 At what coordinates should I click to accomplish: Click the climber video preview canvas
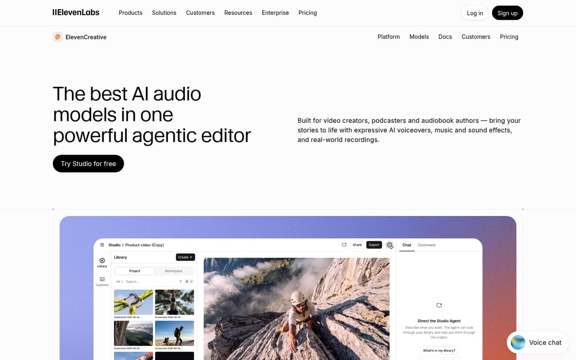(x=297, y=309)
